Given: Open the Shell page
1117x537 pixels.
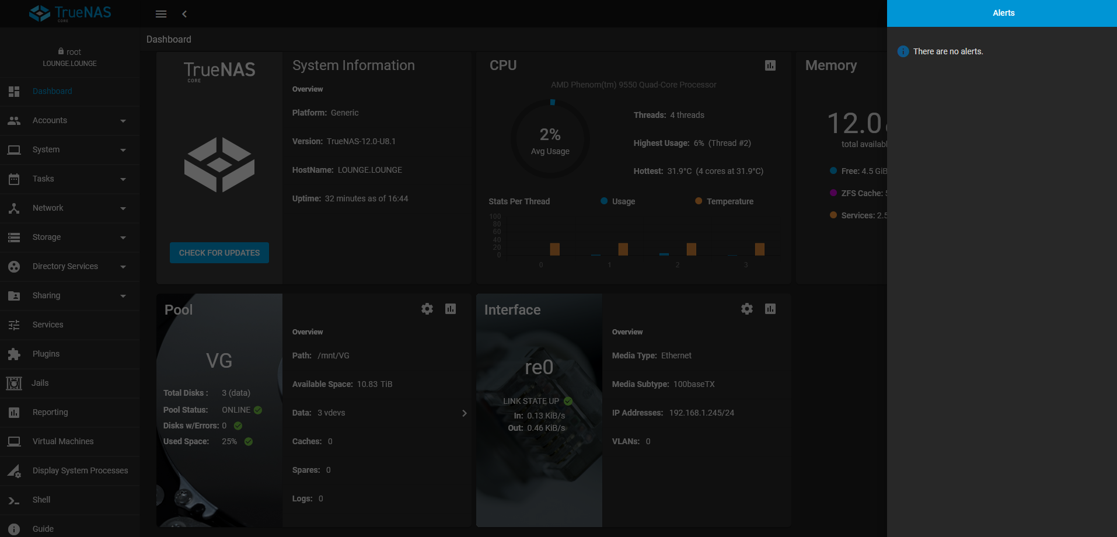Looking at the screenshot, I should [70, 500].
